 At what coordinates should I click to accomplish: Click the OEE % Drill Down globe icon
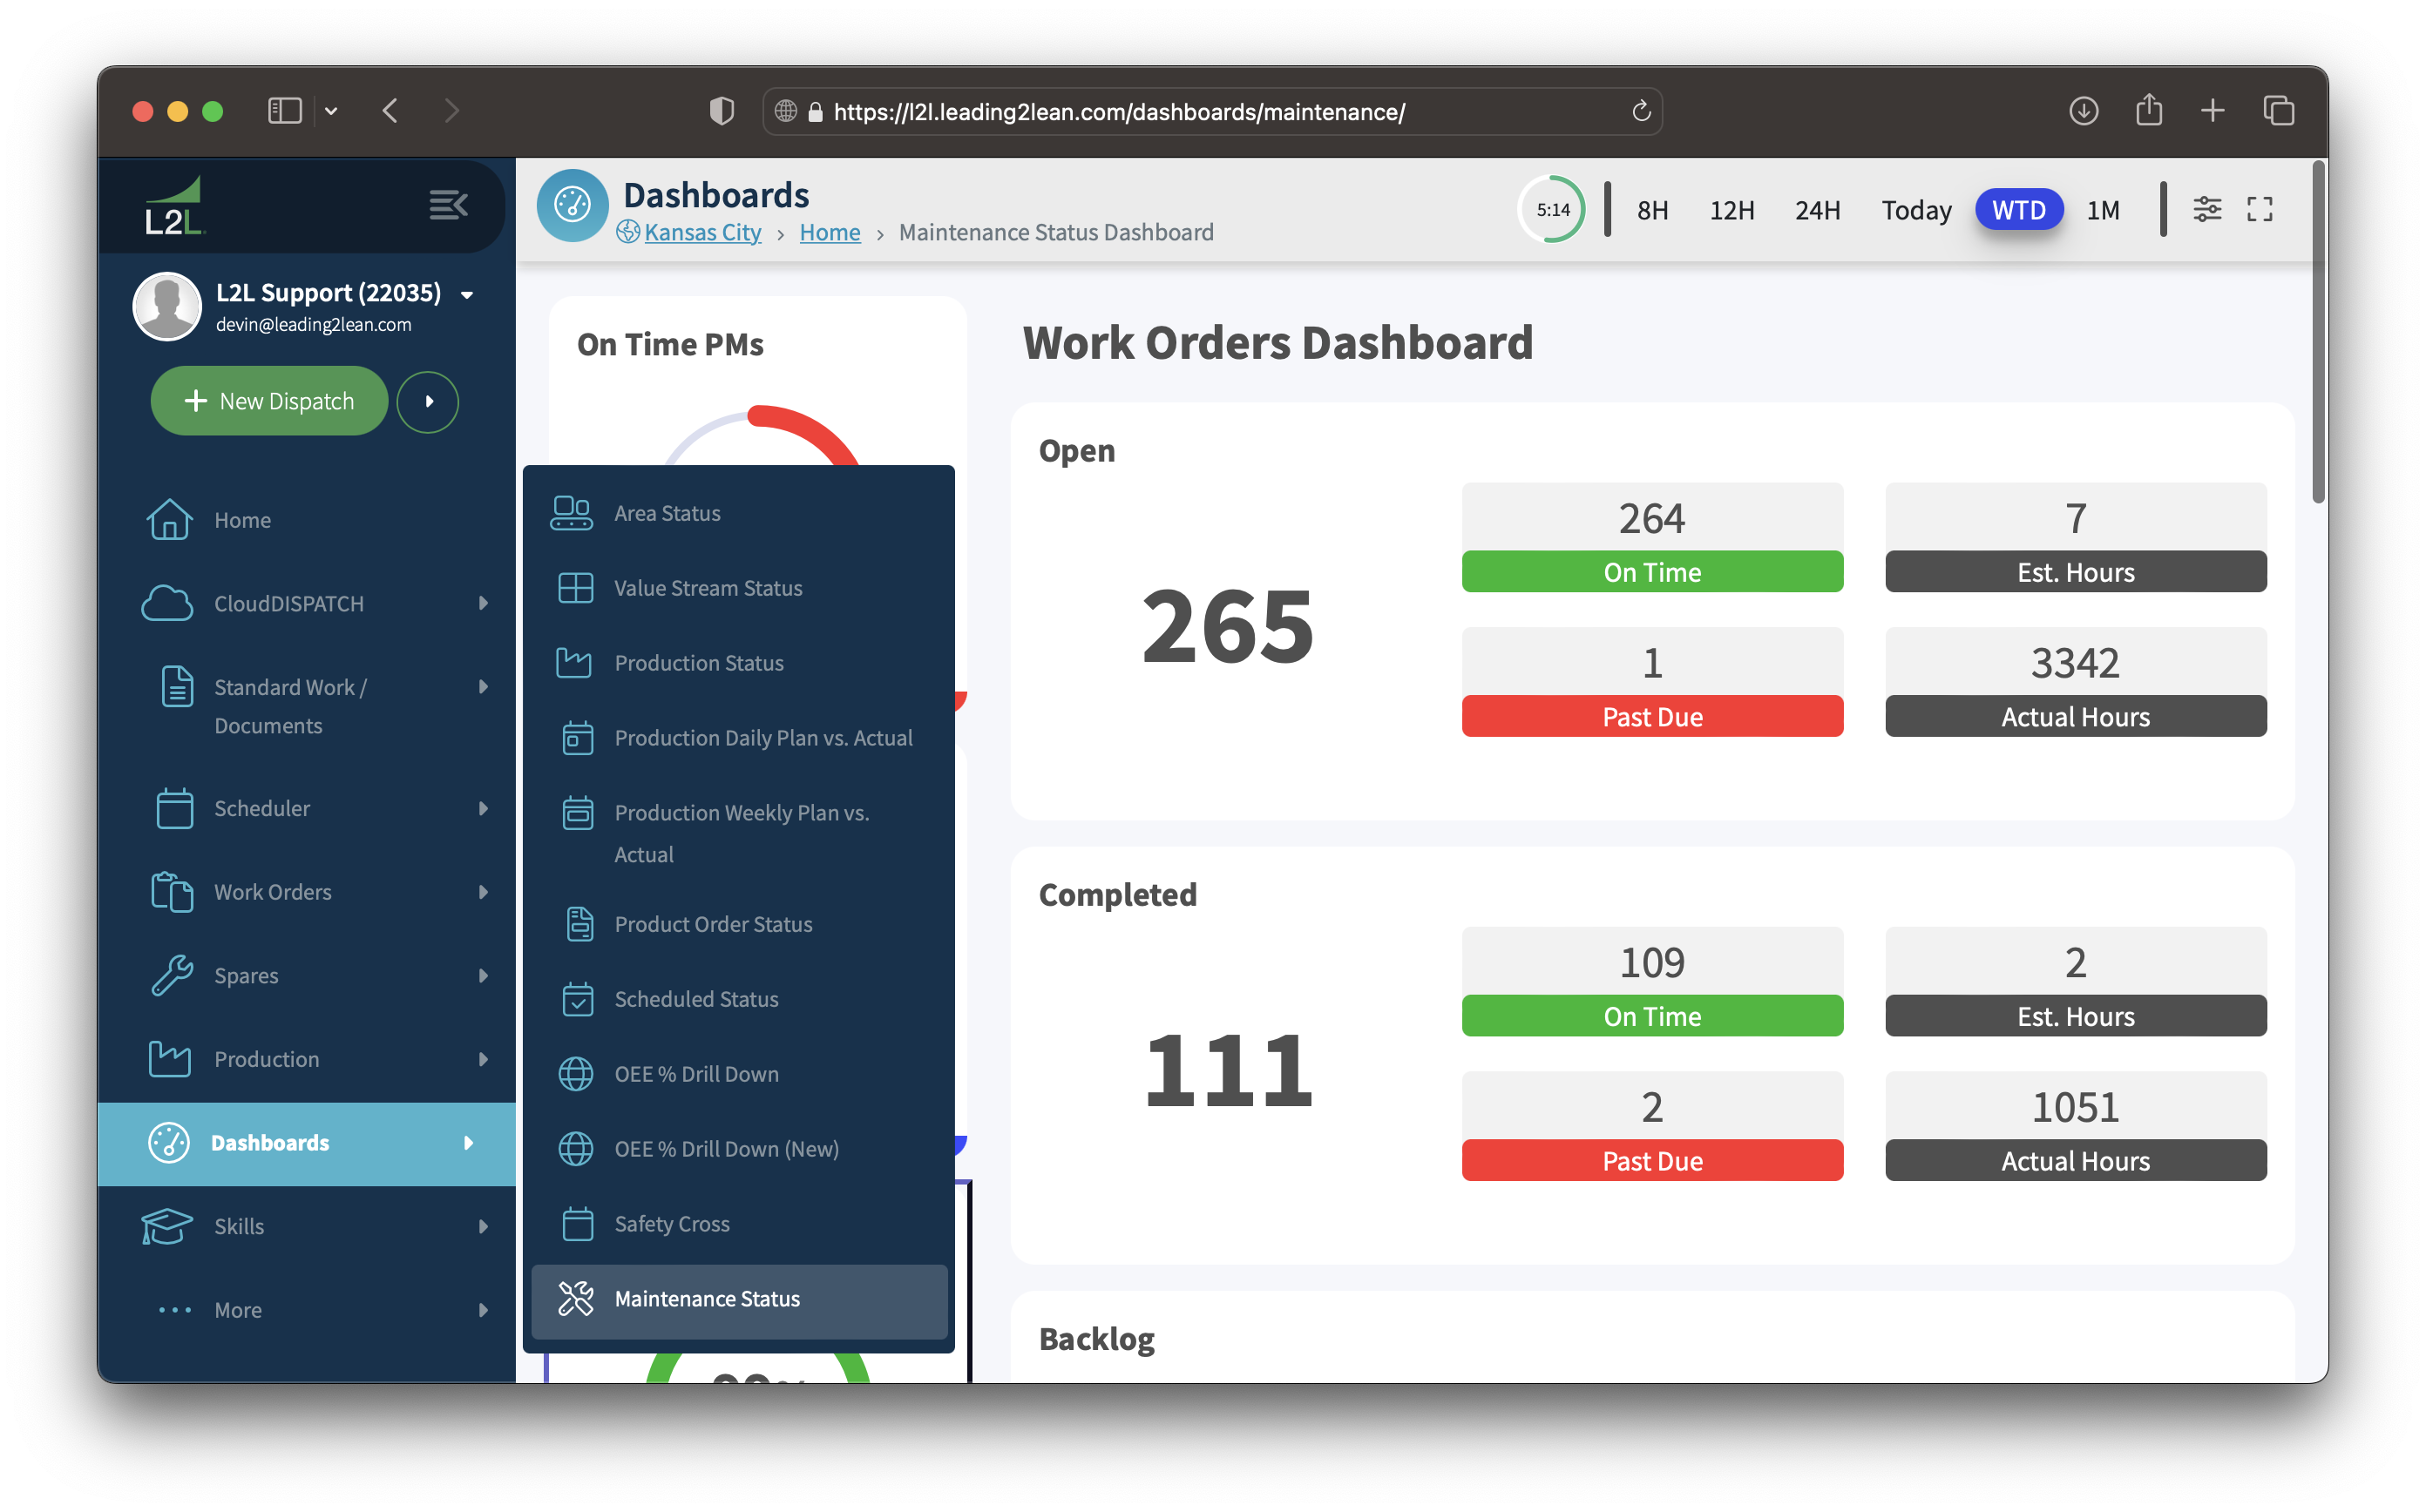[x=575, y=1073]
